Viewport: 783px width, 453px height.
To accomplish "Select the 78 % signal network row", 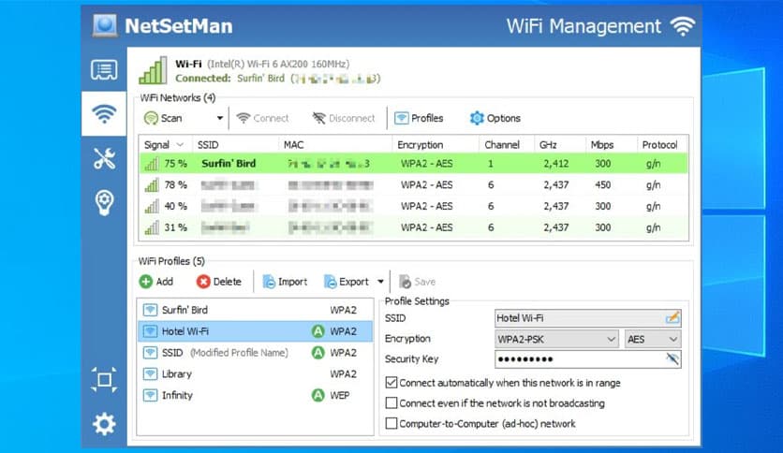I will 413,185.
